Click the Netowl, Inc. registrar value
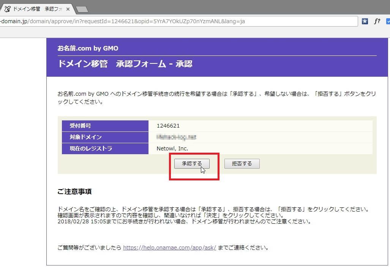 (172, 149)
